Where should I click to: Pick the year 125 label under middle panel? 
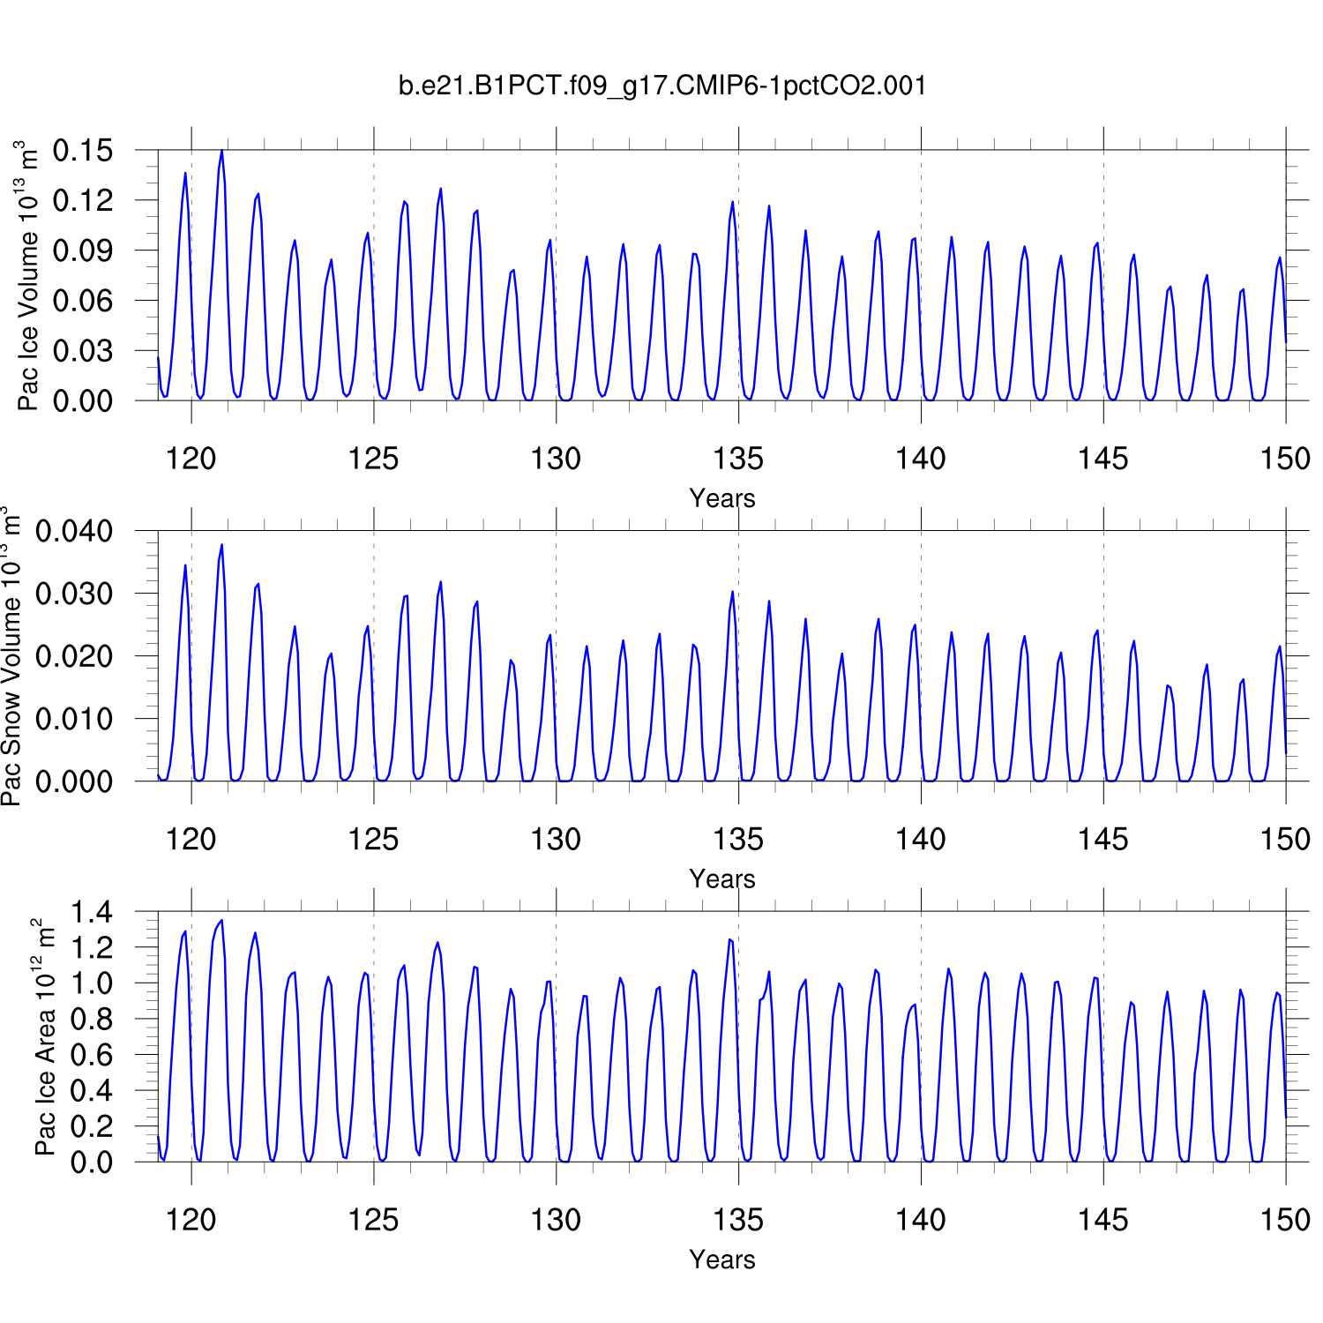coord(373,840)
